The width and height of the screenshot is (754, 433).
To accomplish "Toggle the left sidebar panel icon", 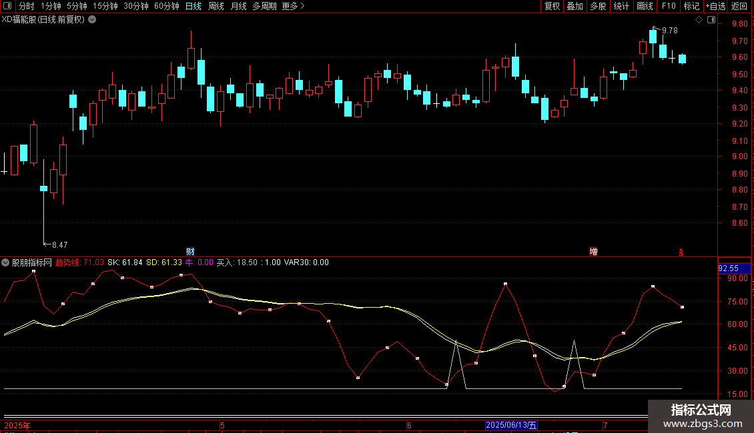I will pyautogui.click(x=6, y=7).
